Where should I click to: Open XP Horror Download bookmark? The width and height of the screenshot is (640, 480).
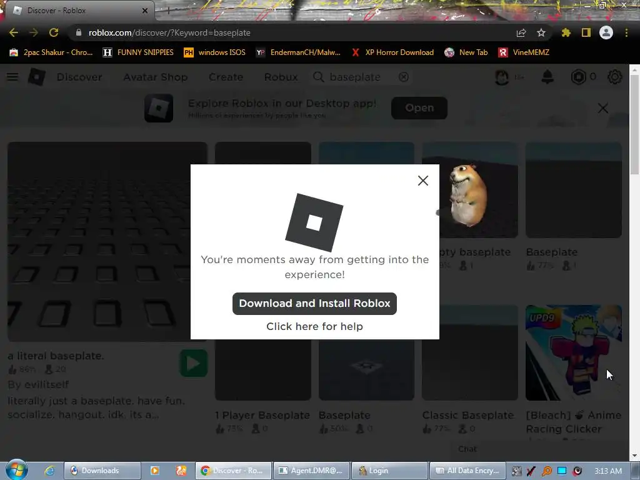[x=392, y=52]
